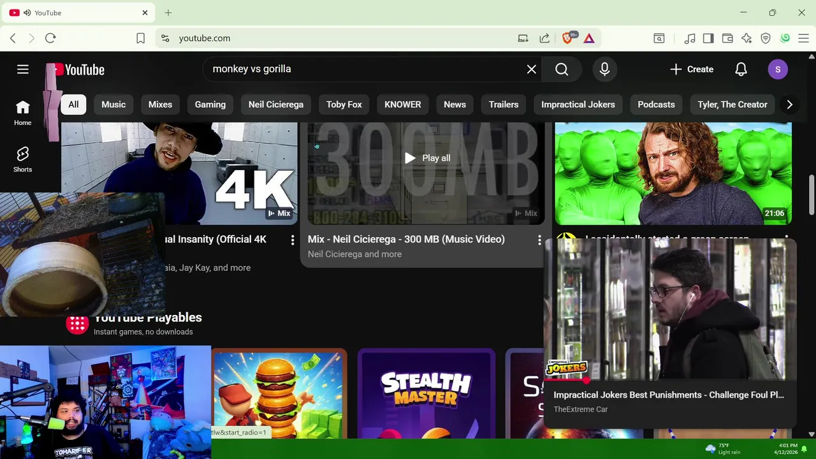
Task: Click the magnifier search button
Action: (x=562, y=69)
